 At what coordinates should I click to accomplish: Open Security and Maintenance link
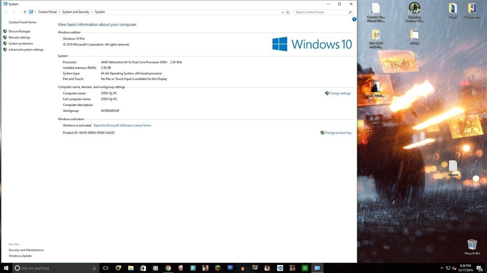26,250
